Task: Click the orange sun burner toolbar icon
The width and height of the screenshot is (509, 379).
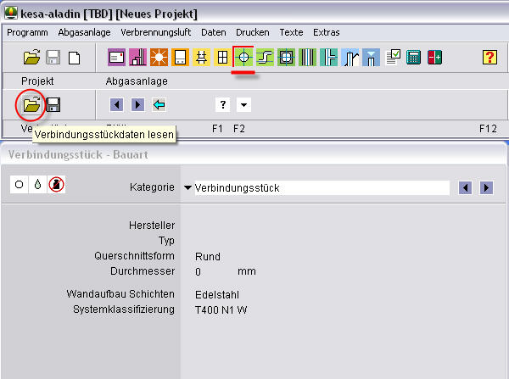Action: 159,58
